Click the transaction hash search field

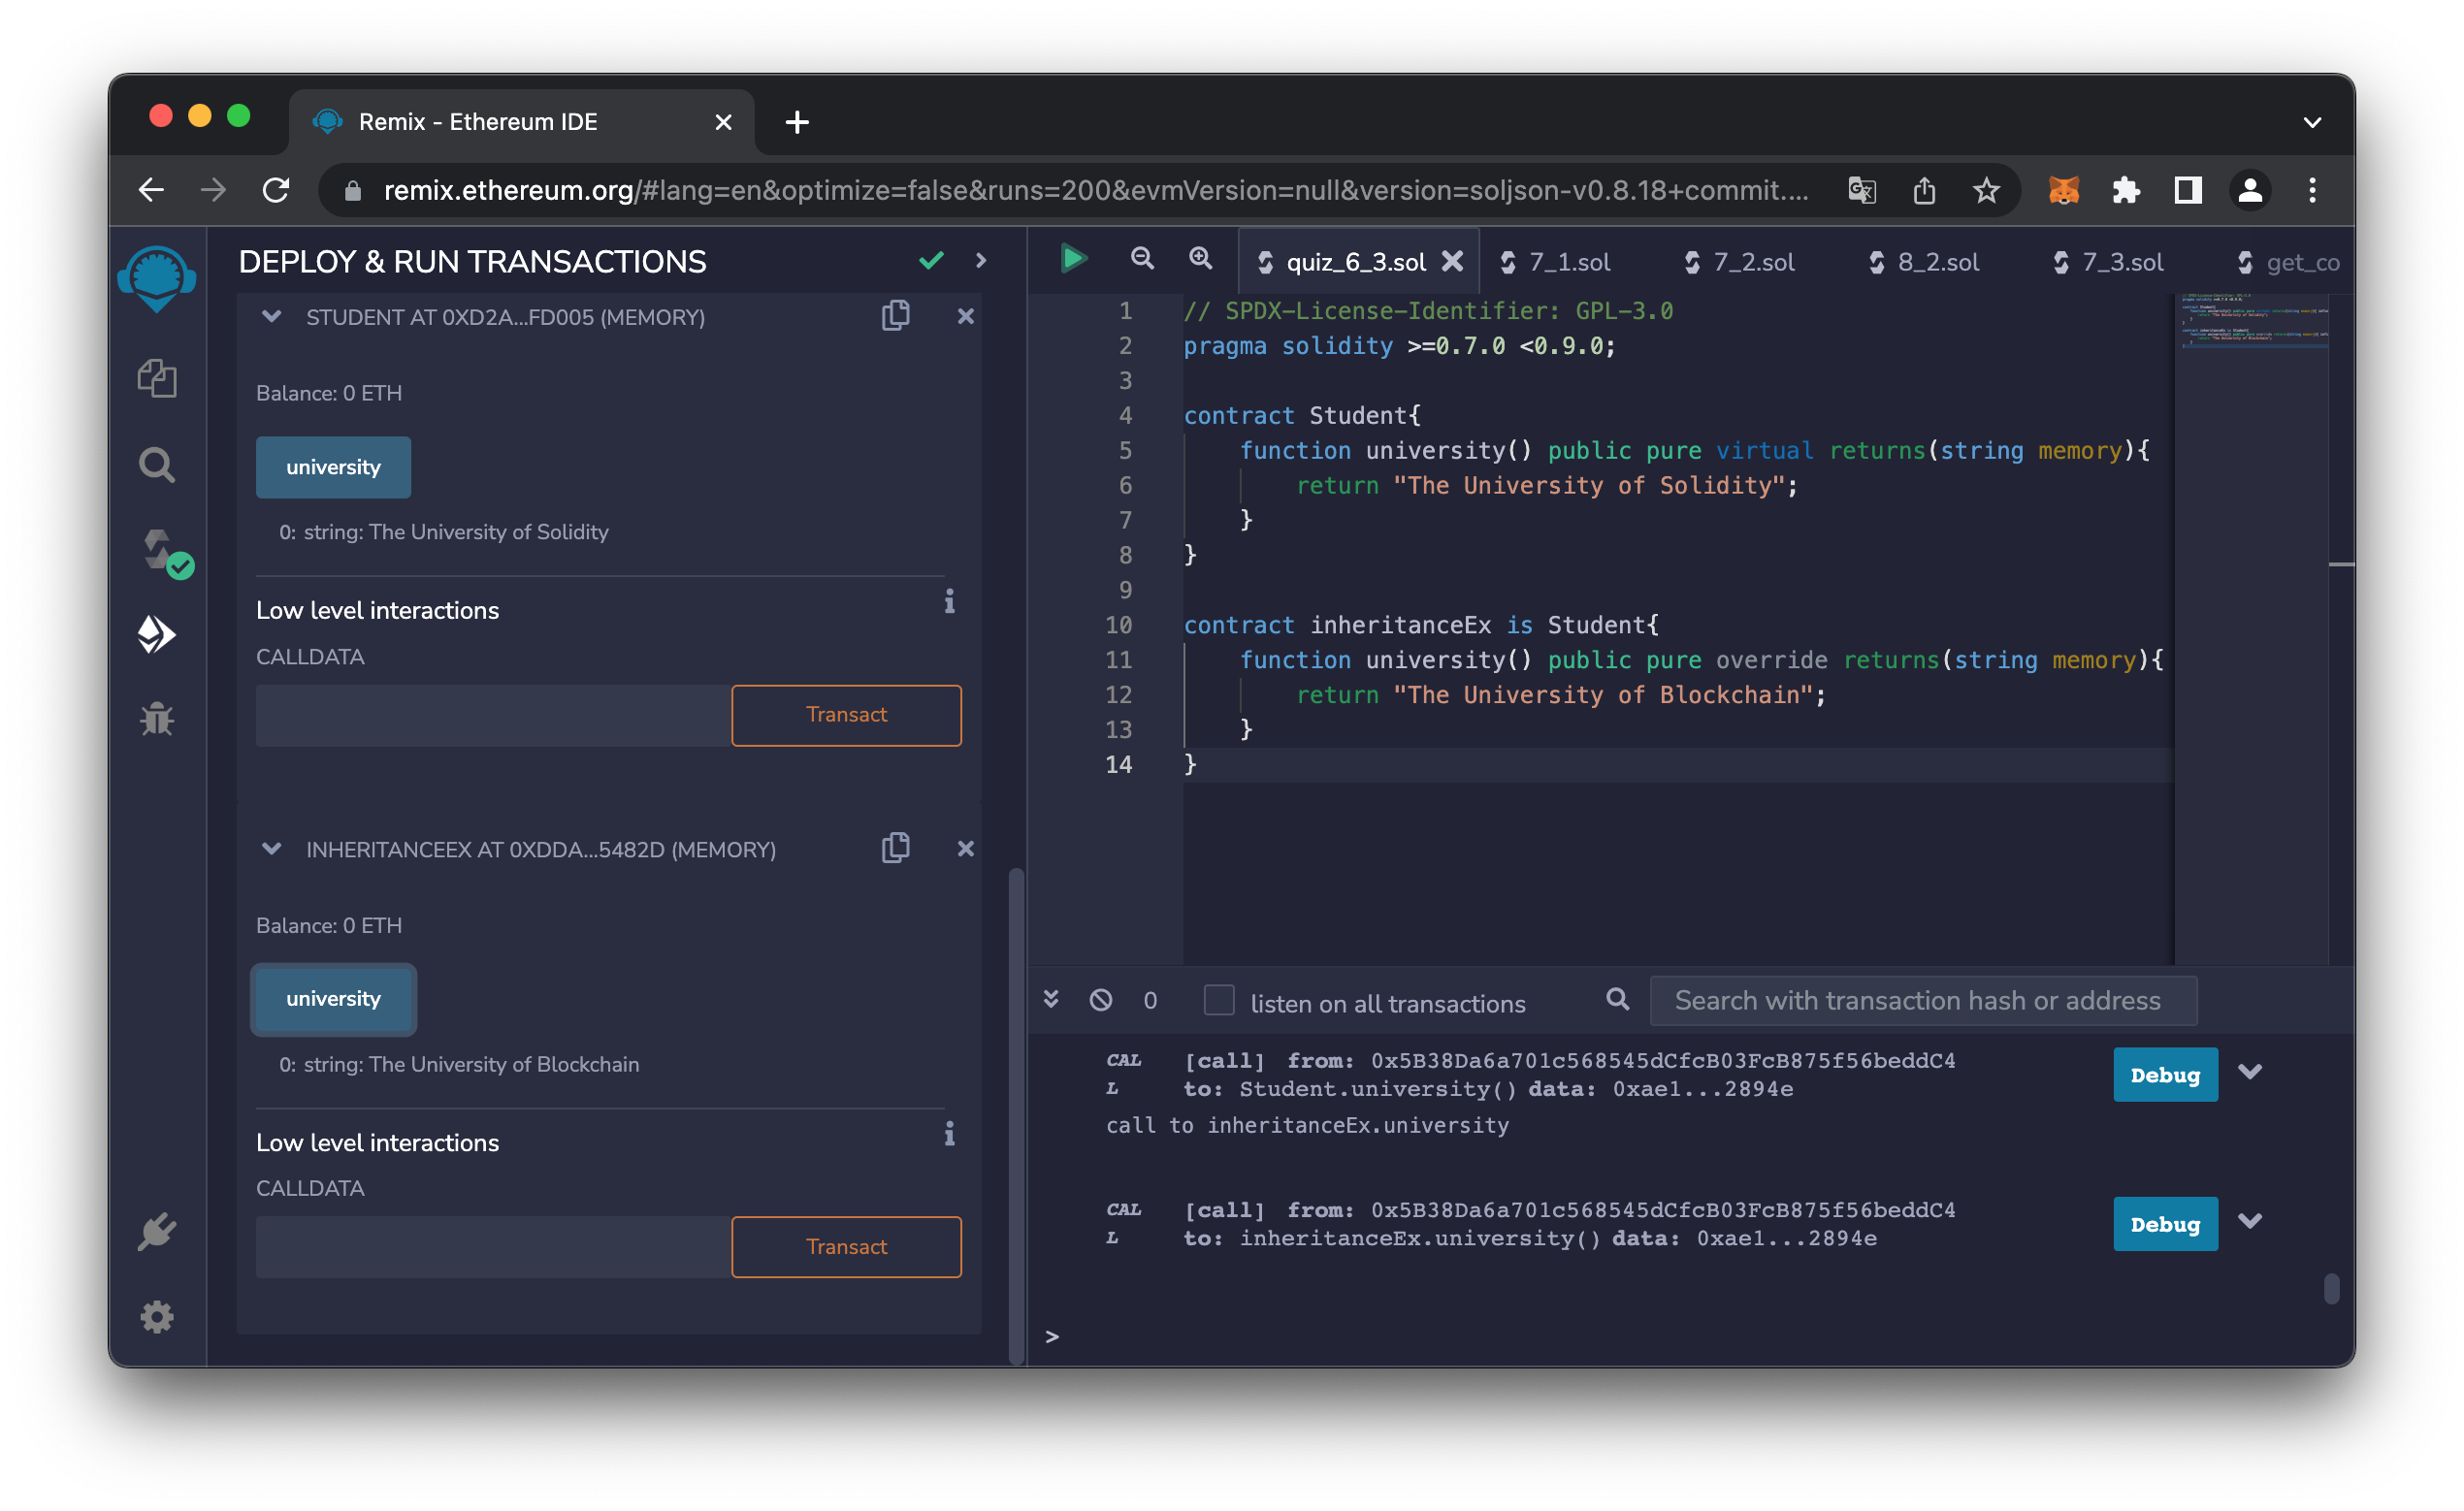pos(1921,1000)
